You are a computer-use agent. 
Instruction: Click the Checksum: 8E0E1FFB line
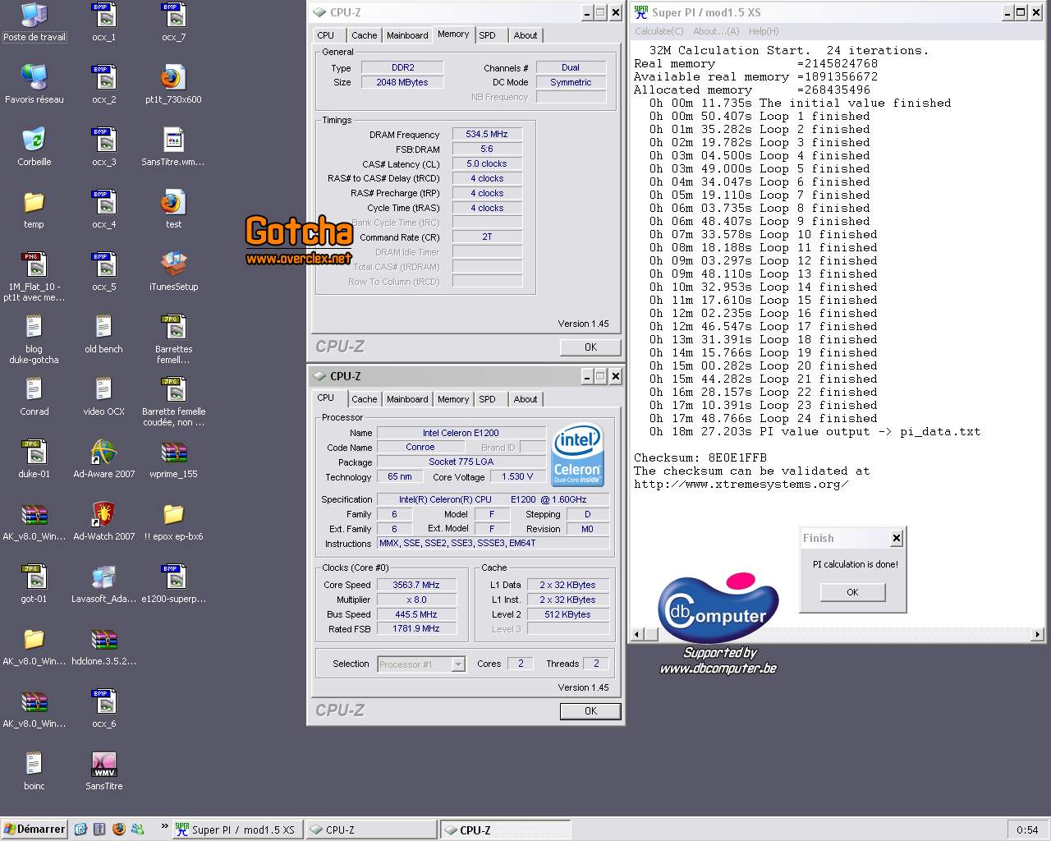(x=700, y=457)
